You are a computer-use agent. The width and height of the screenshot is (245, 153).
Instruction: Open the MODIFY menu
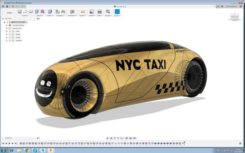point(50,16)
